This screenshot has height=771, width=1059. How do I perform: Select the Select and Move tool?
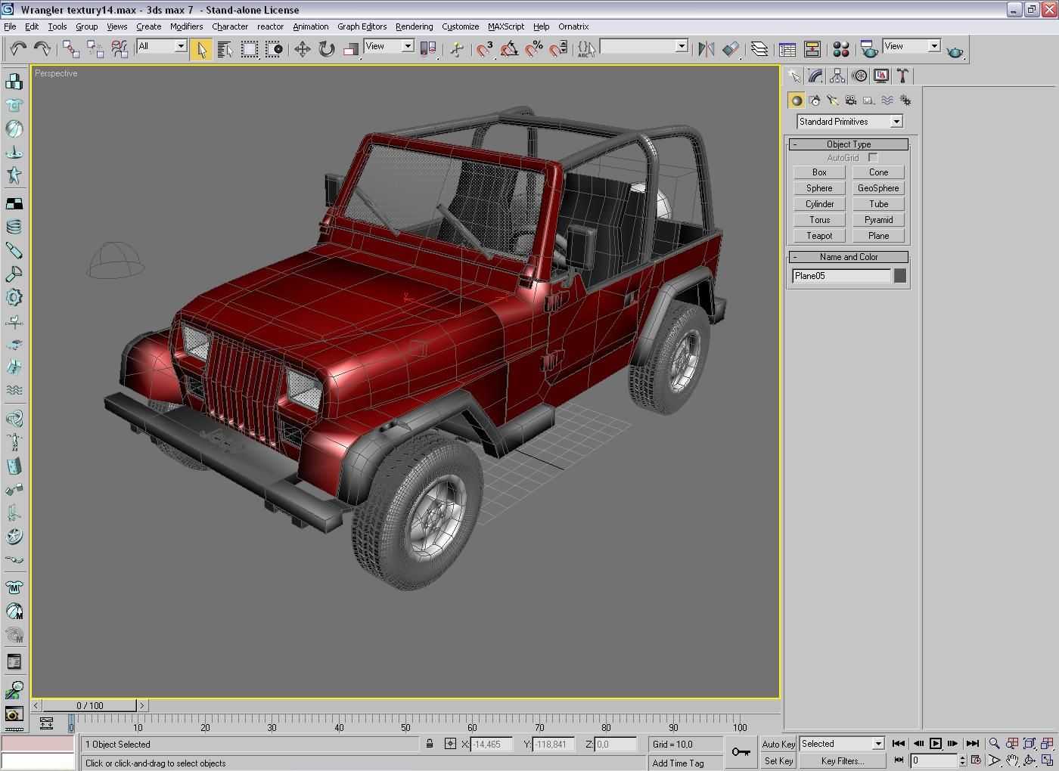[x=302, y=49]
